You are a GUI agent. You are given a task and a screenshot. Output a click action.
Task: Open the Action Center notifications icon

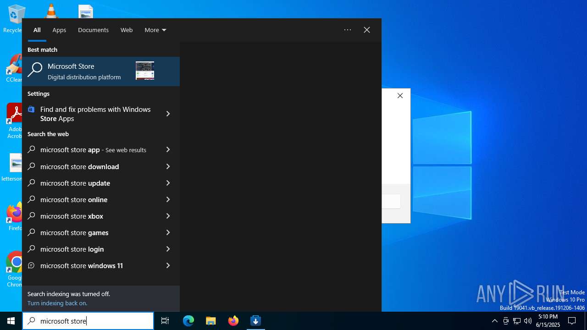pos(572,321)
